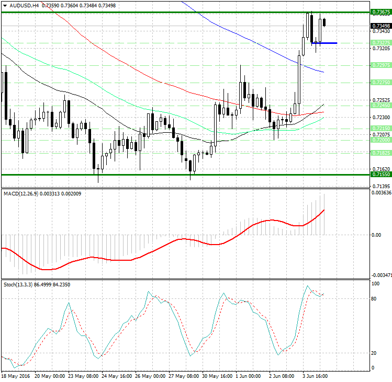Select the 0.72300 price axis value
The image size is (392, 382).
[381, 117]
